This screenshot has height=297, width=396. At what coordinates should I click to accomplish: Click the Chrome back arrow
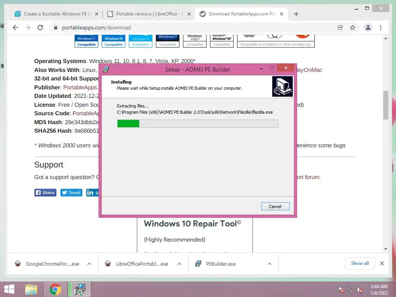pyautogui.click(x=15, y=27)
